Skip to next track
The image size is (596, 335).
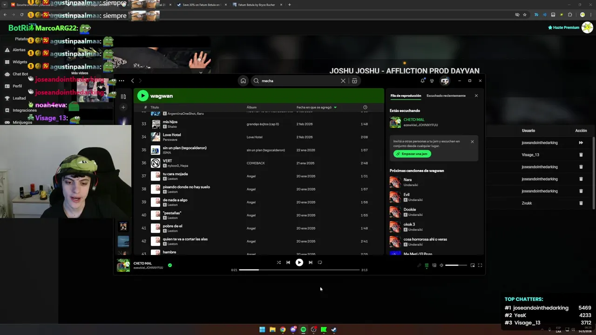click(x=311, y=262)
